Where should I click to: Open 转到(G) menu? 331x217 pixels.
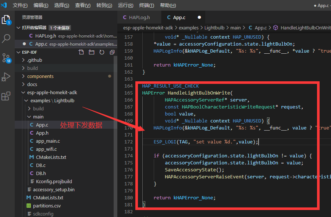tap(104, 5)
